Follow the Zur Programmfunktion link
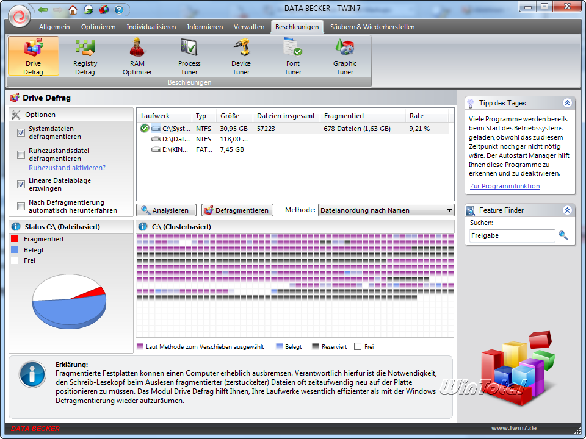The image size is (586, 439). [x=505, y=186]
